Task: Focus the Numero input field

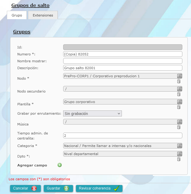Action: tap(123, 54)
